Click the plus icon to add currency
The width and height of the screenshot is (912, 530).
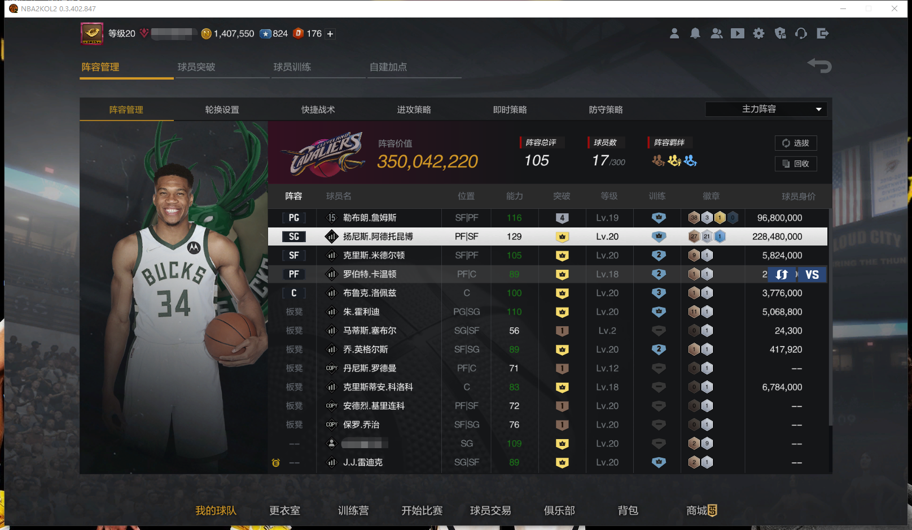coord(330,34)
